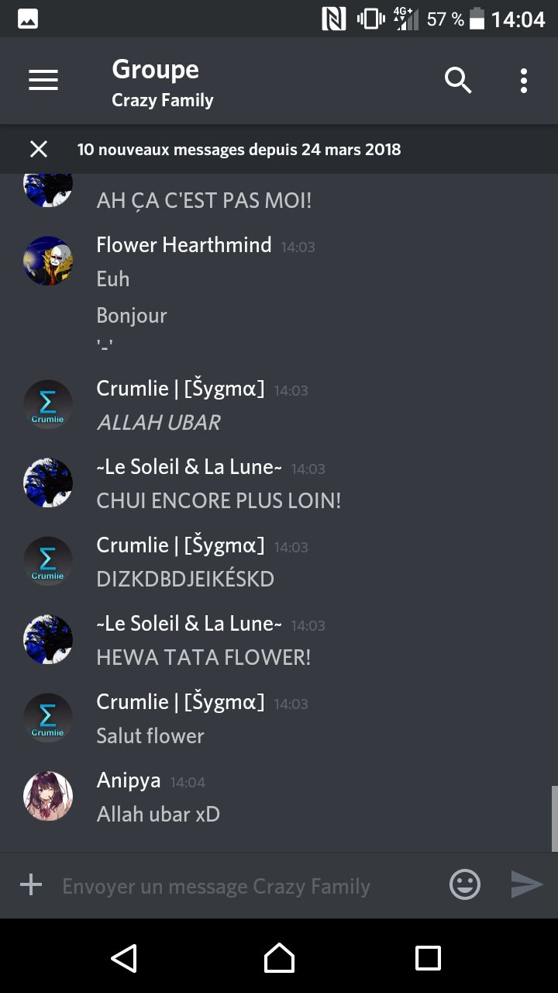Open the three-dot overflow menu
The width and height of the screenshot is (558, 993).
tap(524, 80)
